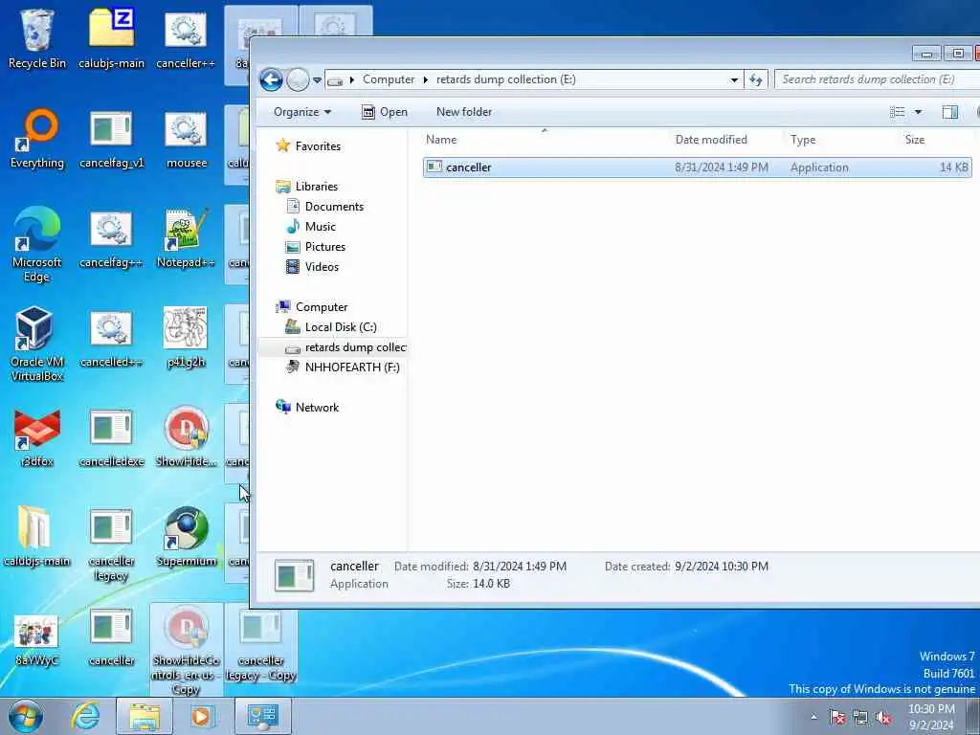Click the Computer breadcrumb in address bar

pos(389,79)
